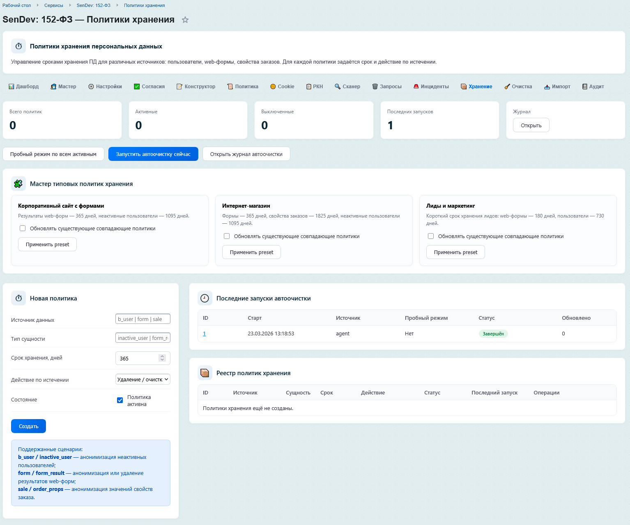This screenshot has width=630, height=525.
Task: Uncheck the Политика активна checkbox
Action: click(x=120, y=400)
